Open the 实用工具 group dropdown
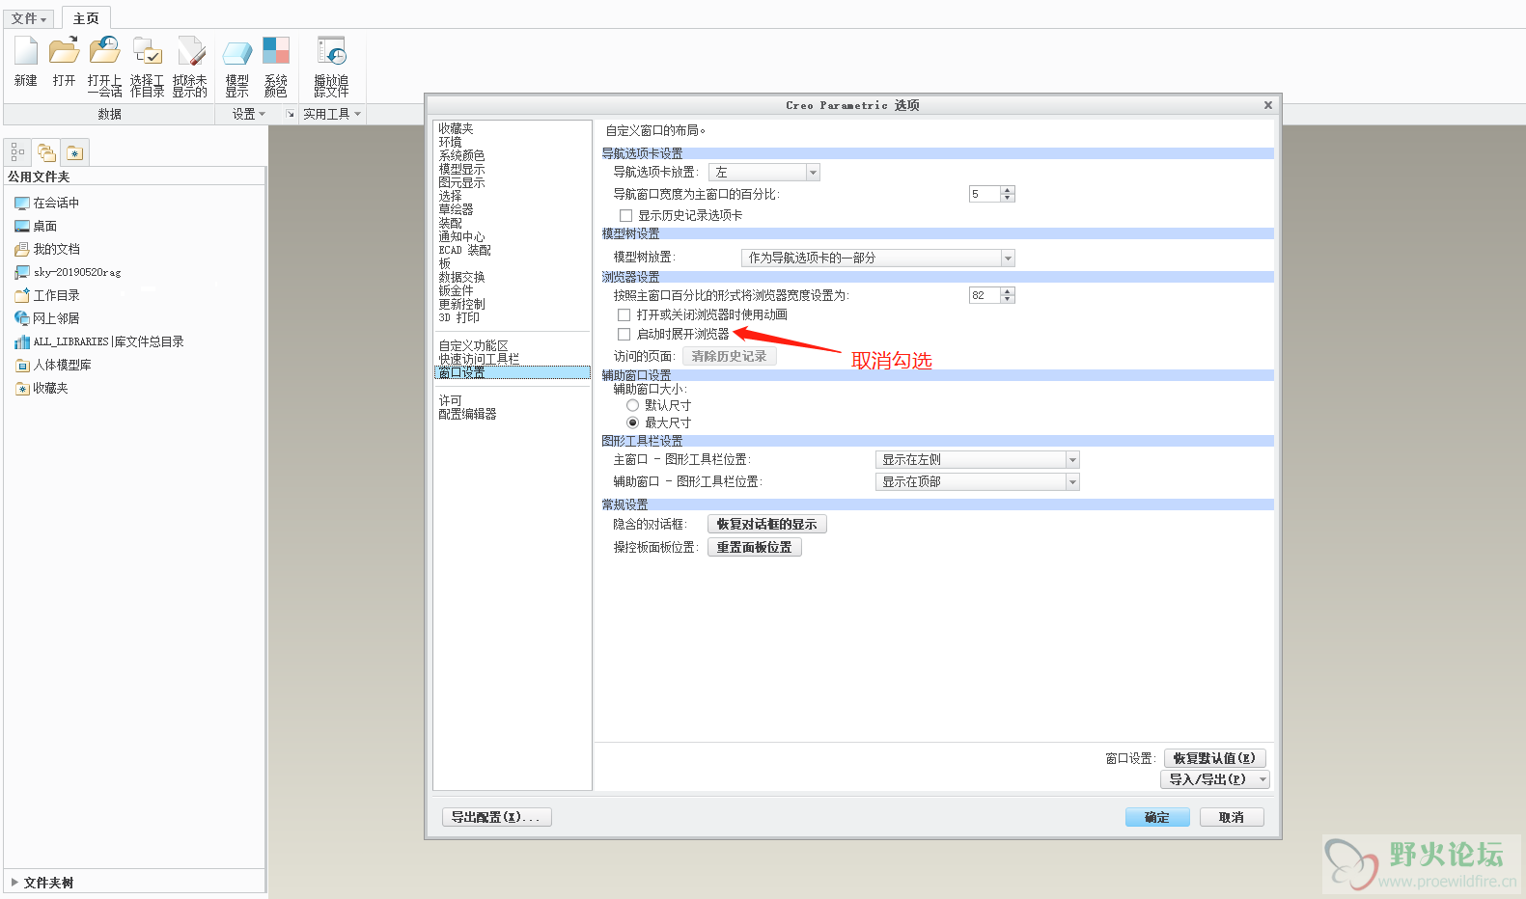This screenshot has width=1526, height=899. point(332,114)
